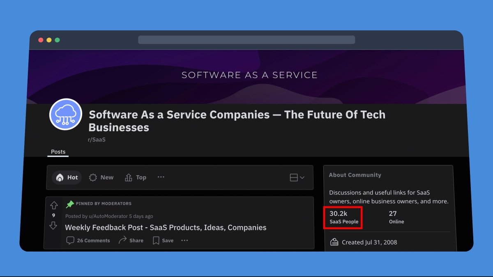This screenshot has width=493, height=277.
Task: Open more sort options ellipsis
Action: click(161, 177)
